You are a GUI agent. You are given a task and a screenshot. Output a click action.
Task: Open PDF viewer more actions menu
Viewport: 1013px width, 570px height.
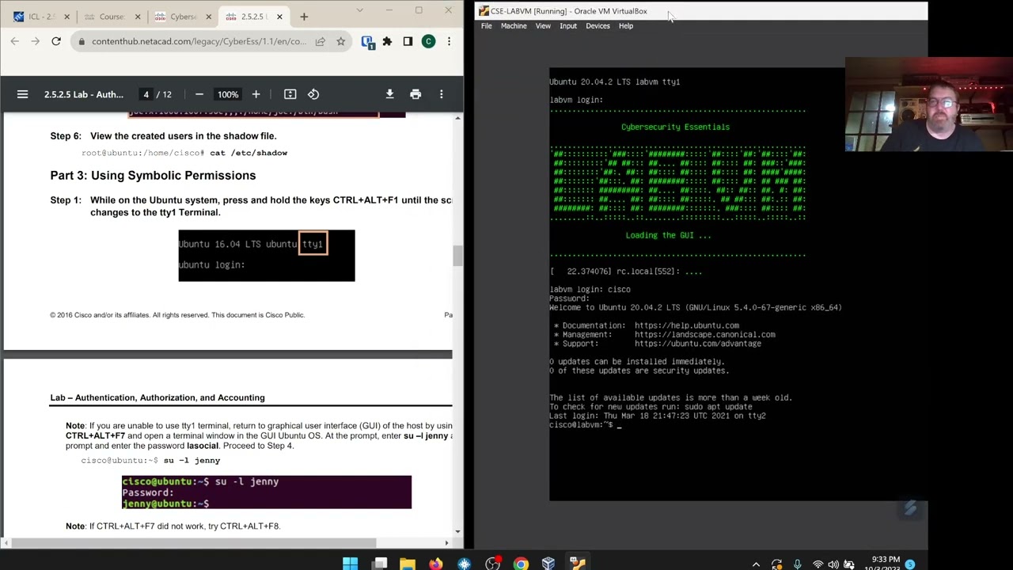(x=442, y=94)
